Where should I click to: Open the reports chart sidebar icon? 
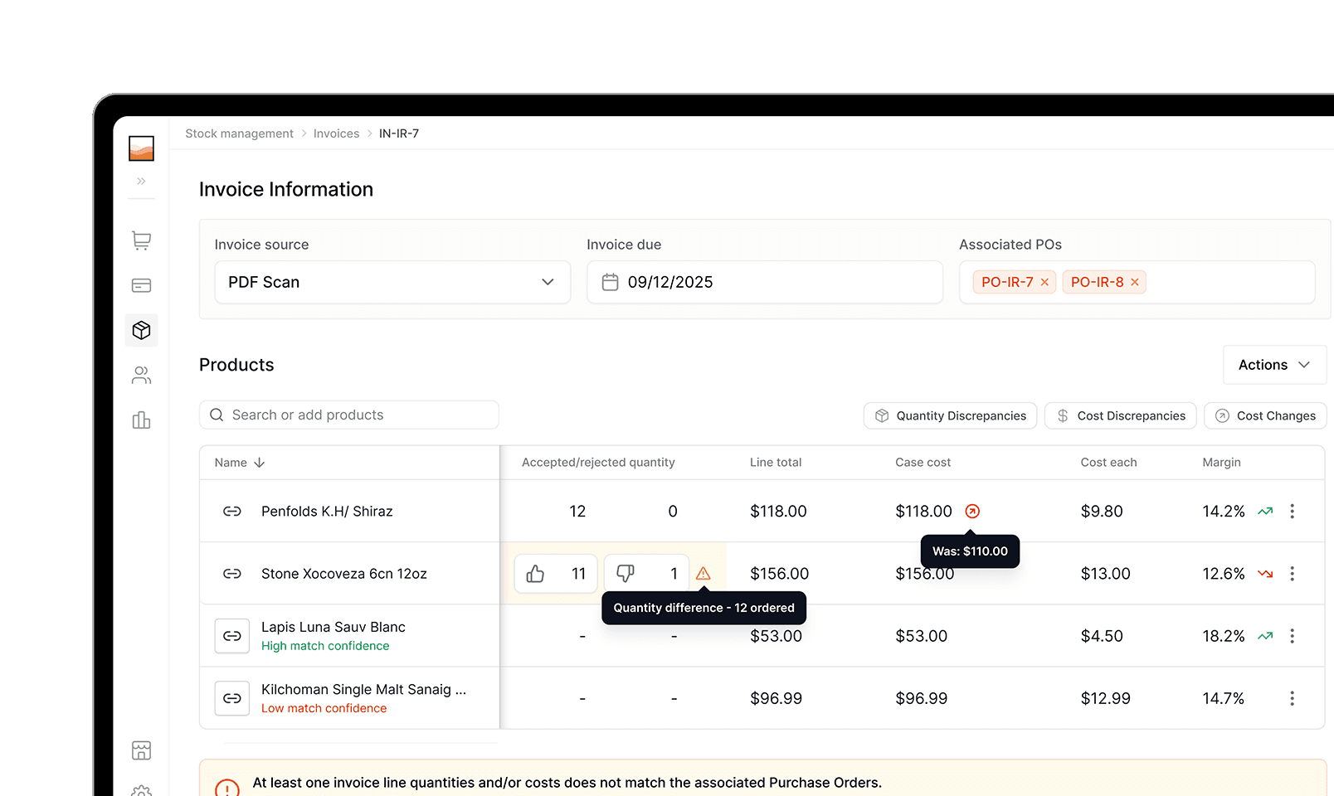tap(141, 420)
